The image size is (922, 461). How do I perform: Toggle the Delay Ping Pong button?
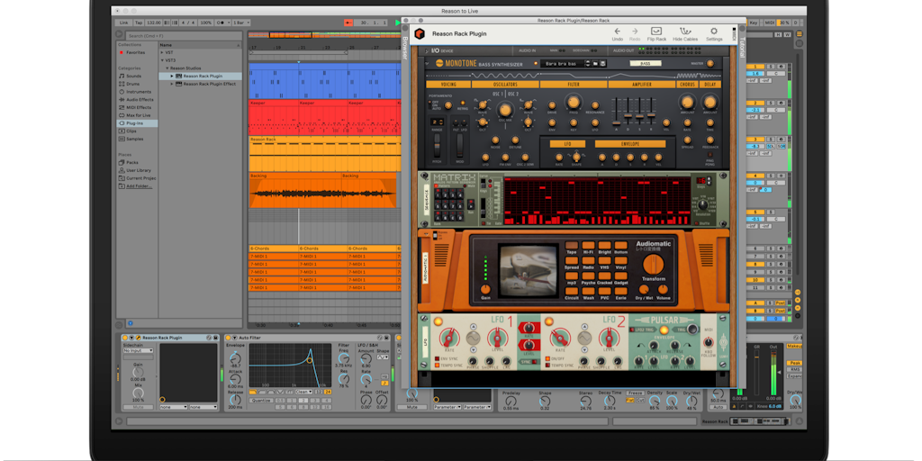tap(710, 155)
